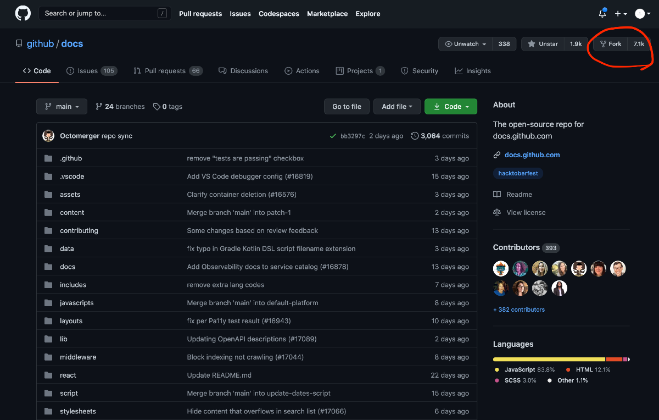View the 0 tags link
This screenshot has height=420, width=659.
coord(168,107)
